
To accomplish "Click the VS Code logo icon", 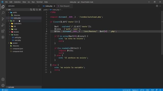I will (2, 2).
